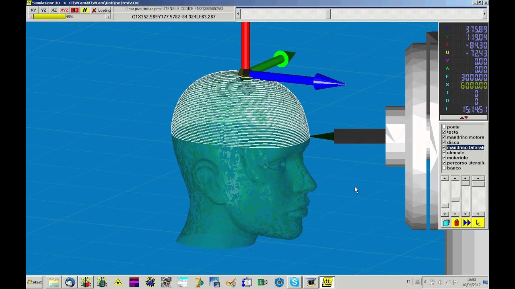
Task: Click down arrow of second vertical slider
Action: pyautogui.click(x=455, y=214)
